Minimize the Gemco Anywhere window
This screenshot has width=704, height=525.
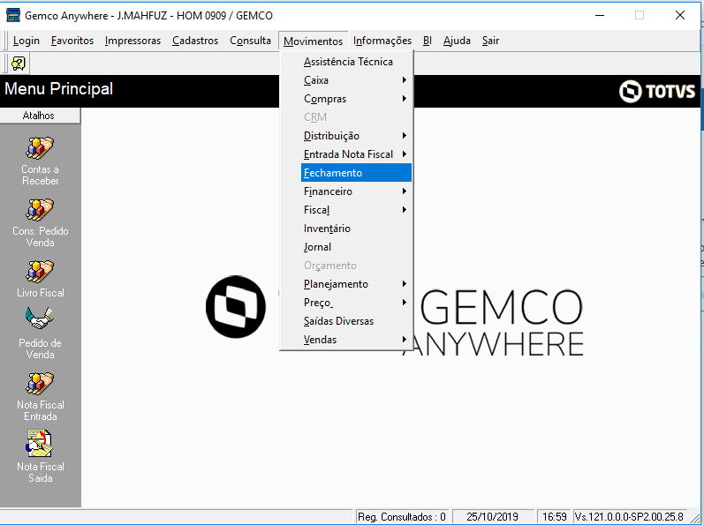click(600, 15)
